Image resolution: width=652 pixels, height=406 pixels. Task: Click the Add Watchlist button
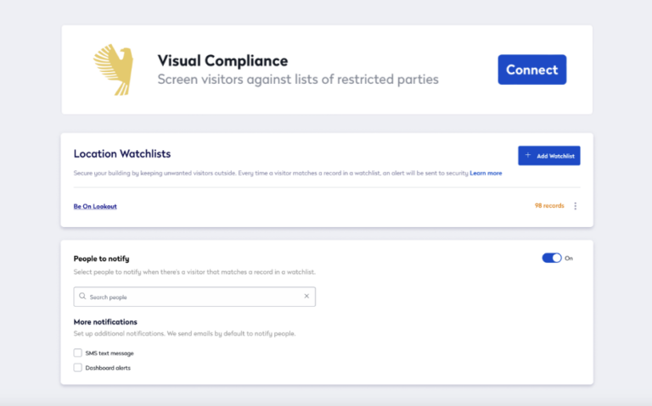(x=548, y=156)
